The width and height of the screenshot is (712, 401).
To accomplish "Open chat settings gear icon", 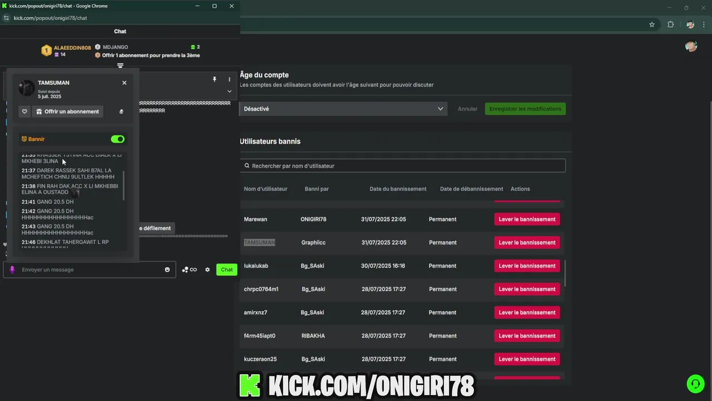I will (207, 270).
